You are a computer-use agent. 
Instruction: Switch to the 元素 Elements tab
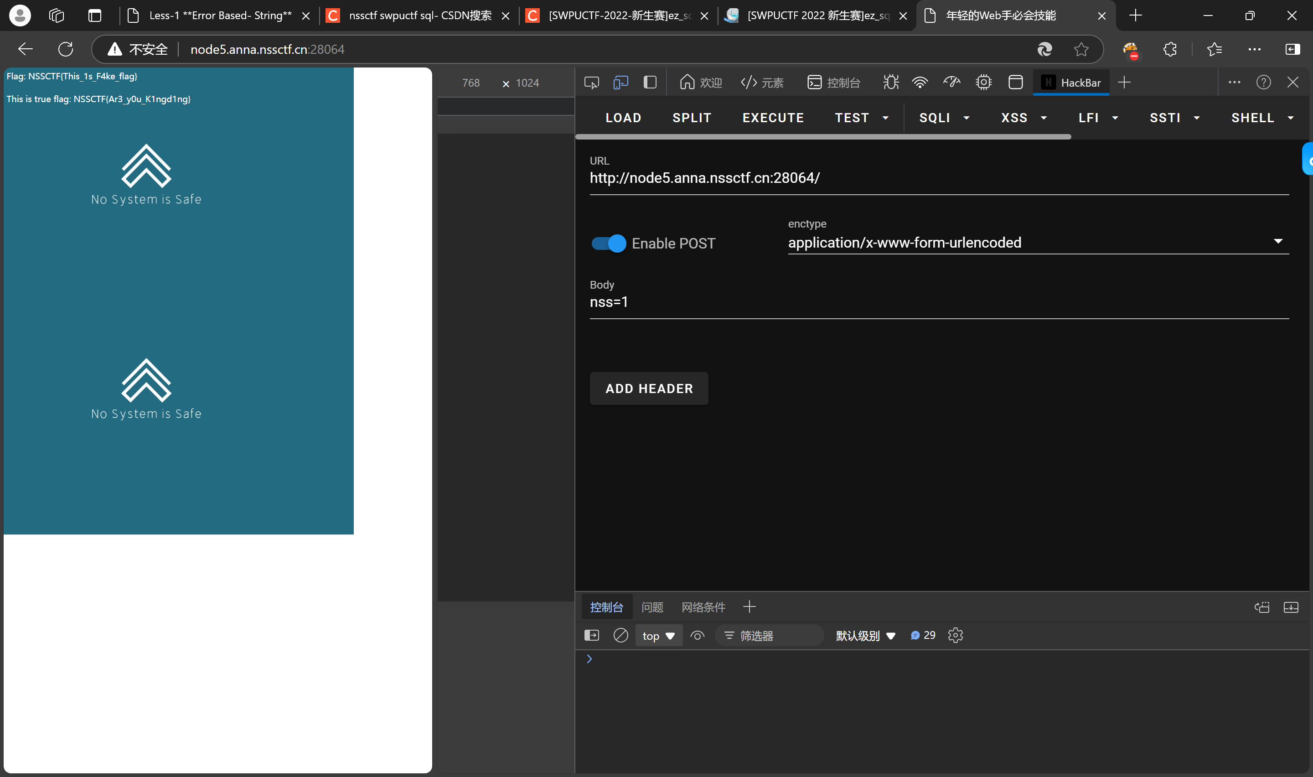click(x=762, y=82)
